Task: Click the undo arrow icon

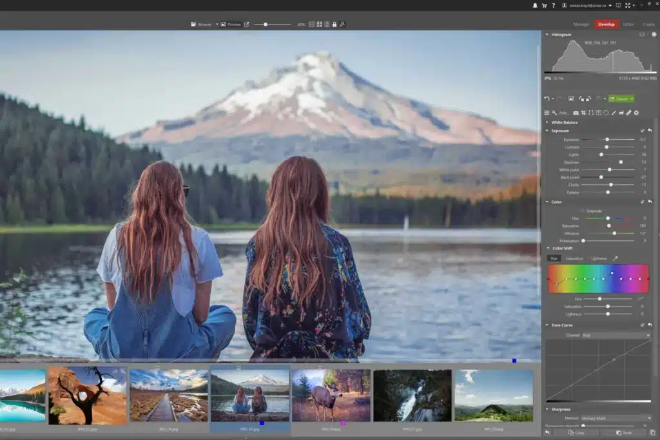Action: click(x=547, y=99)
